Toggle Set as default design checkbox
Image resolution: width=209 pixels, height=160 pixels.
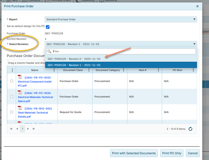(x=48, y=27)
